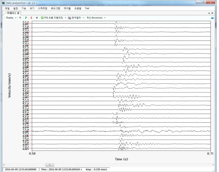Click the 6_2_x trace label

26,112
